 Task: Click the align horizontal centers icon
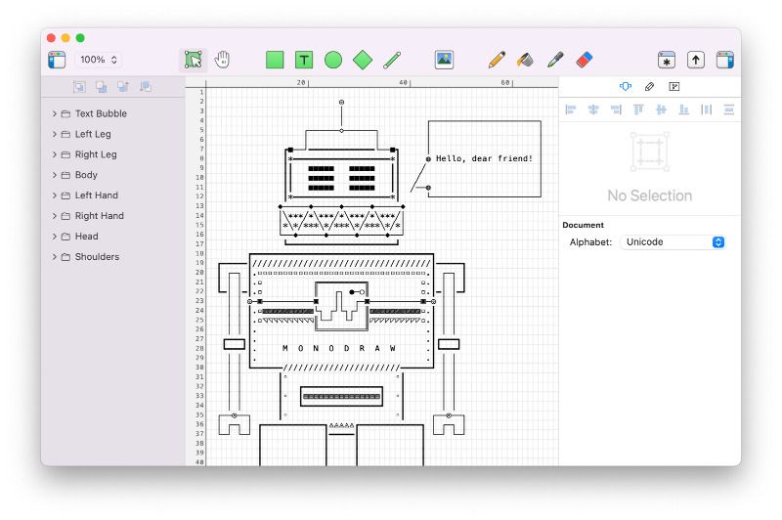pos(593,109)
